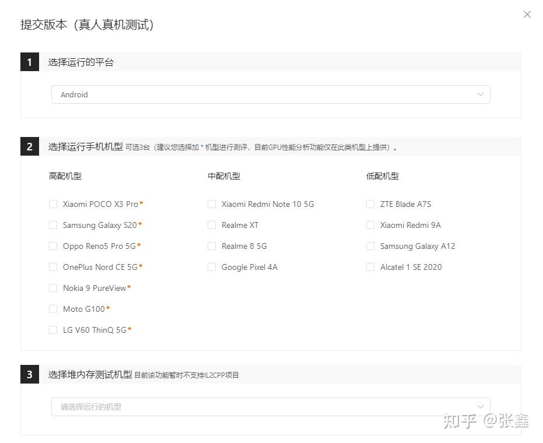Image resolution: width=543 pixels, height=443 pixels.
Task: Check Samsung Galaxy A12
Action: pyautogui.click(x=370, y=246)
